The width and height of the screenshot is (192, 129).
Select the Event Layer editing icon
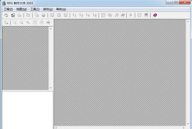pos(66,15)
